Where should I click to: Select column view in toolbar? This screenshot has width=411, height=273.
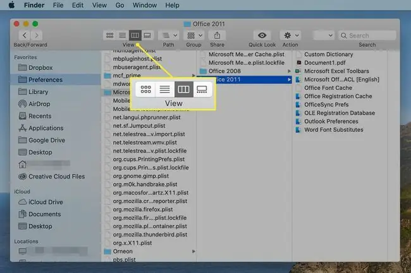[x=135, y=35]
